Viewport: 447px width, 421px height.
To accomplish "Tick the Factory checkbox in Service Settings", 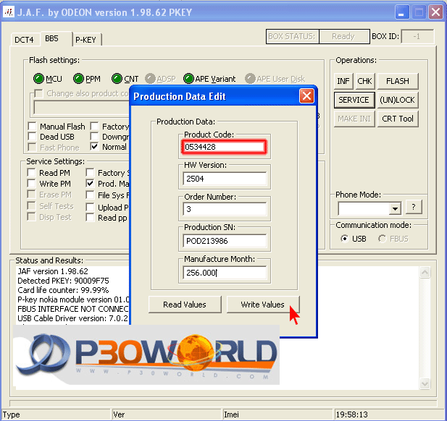I will [x=90, y=172].
